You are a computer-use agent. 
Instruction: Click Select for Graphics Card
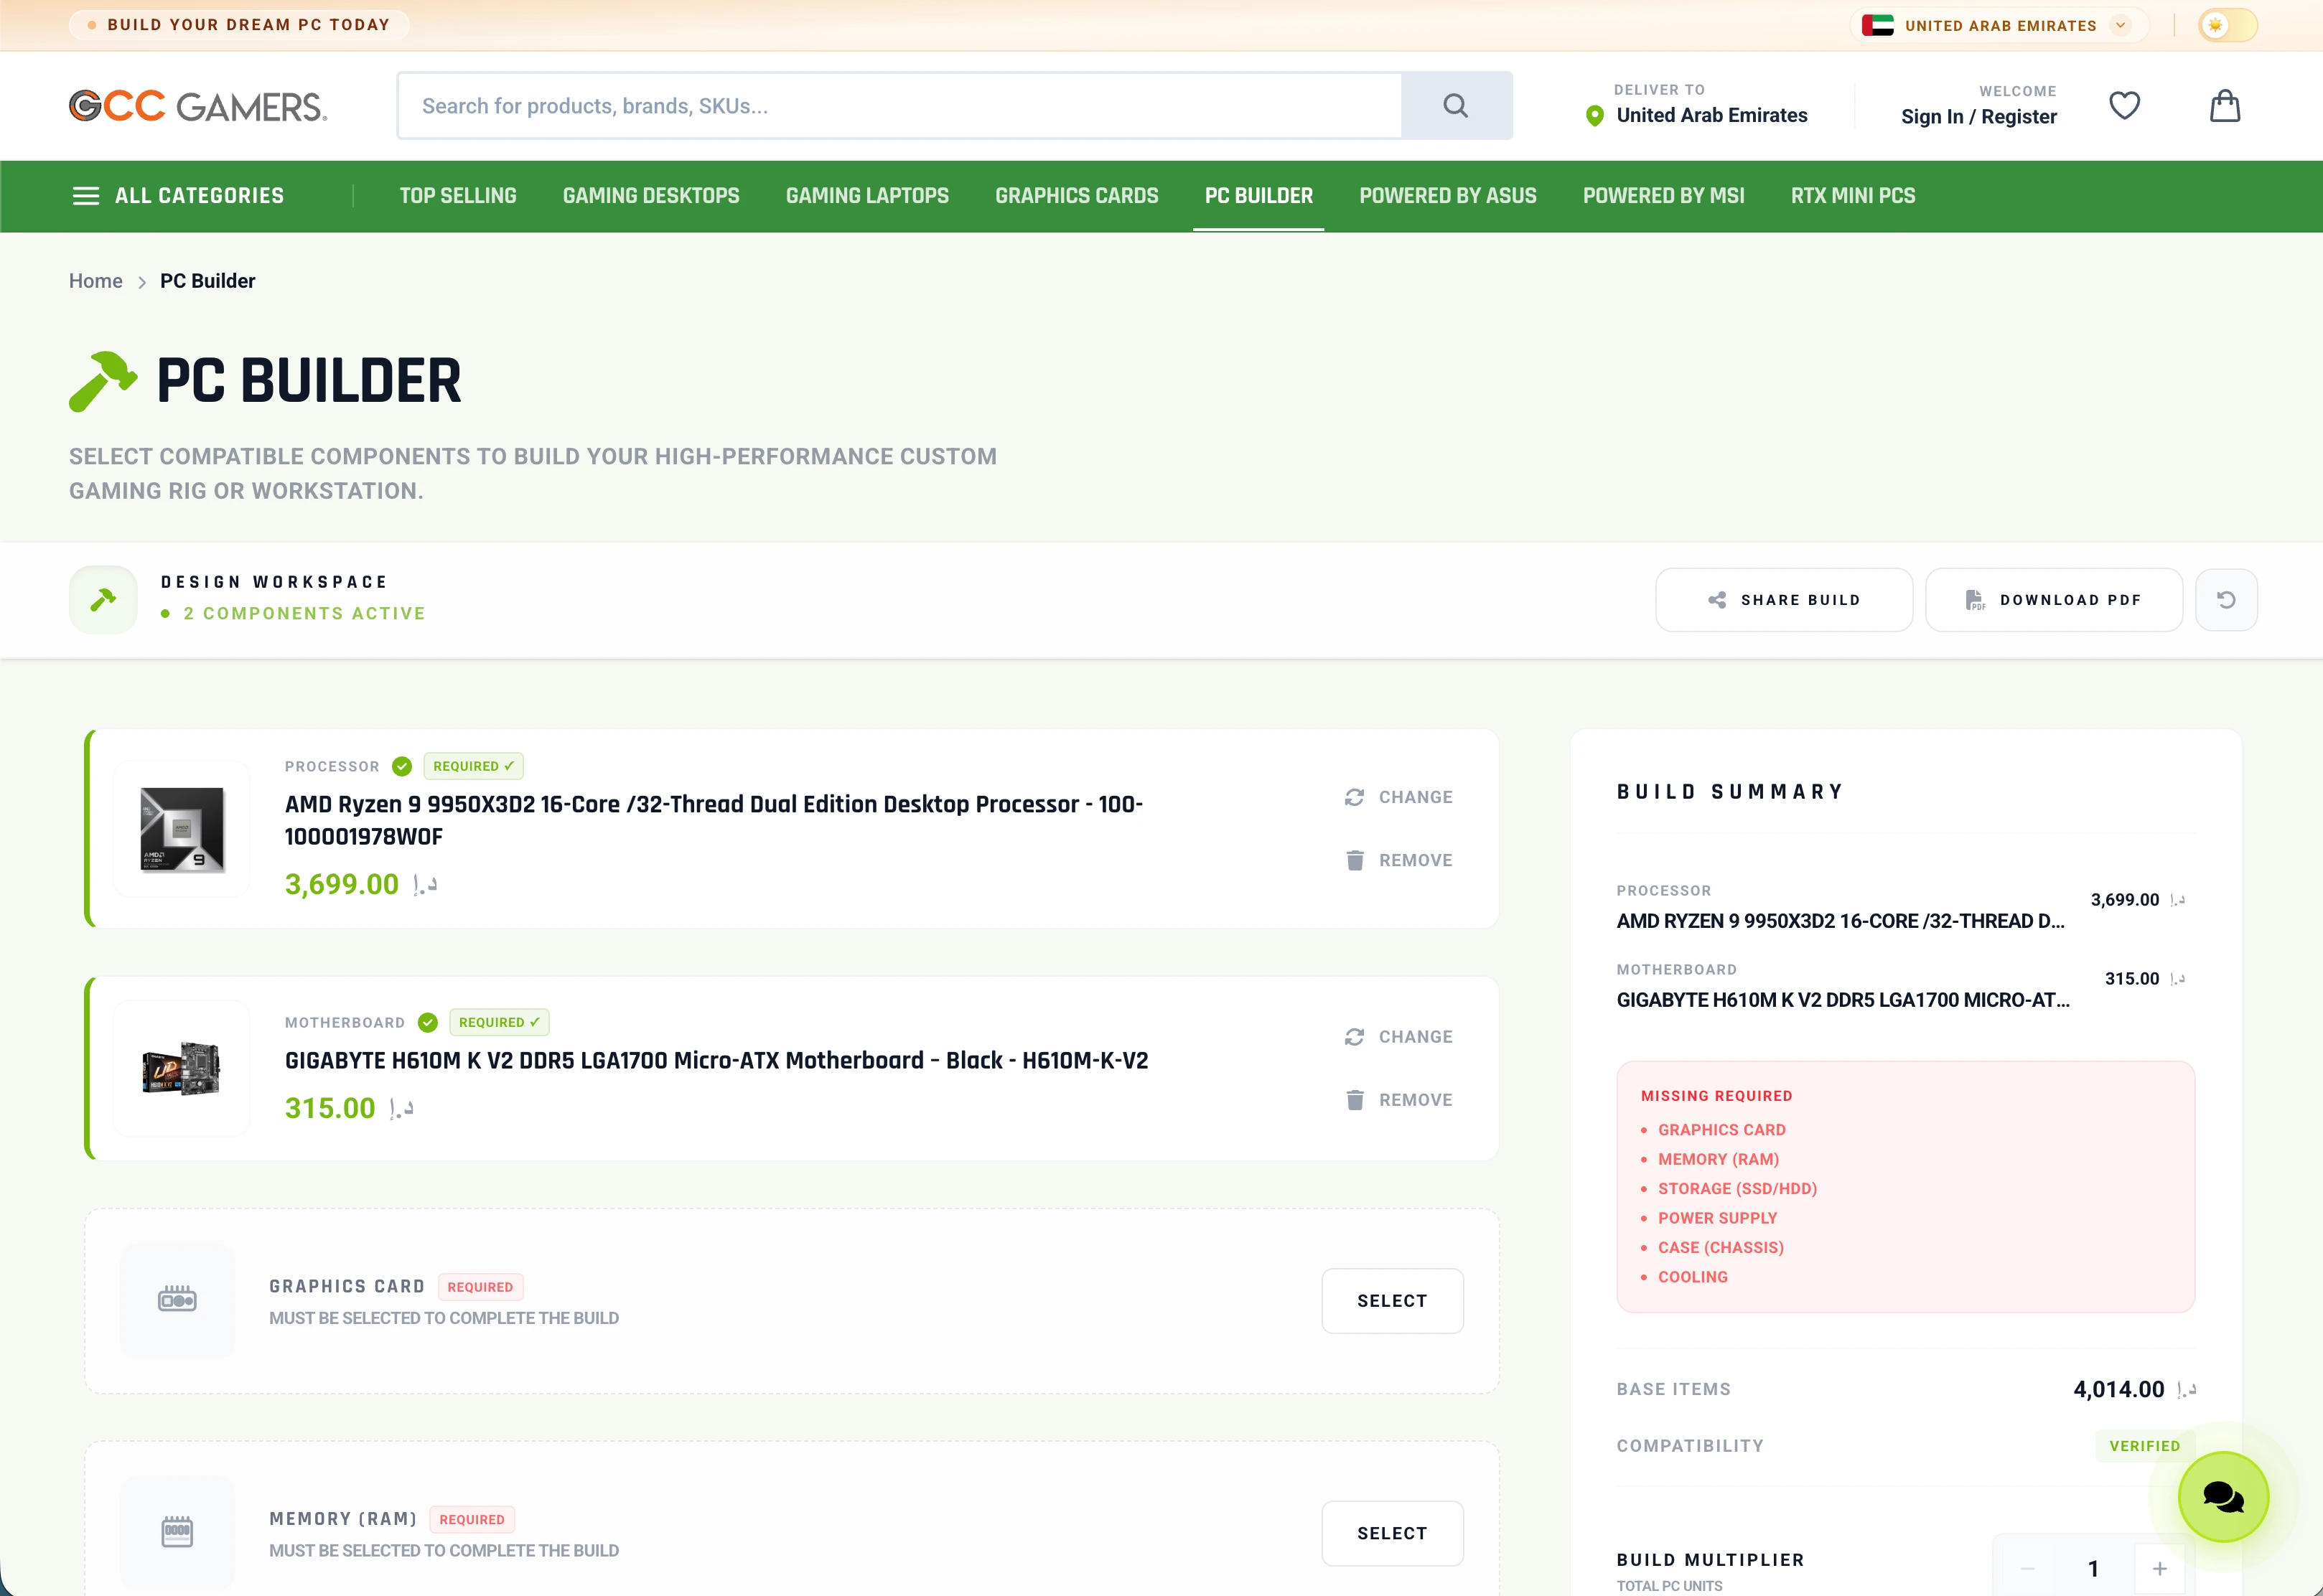[x=1392, y=1301]
